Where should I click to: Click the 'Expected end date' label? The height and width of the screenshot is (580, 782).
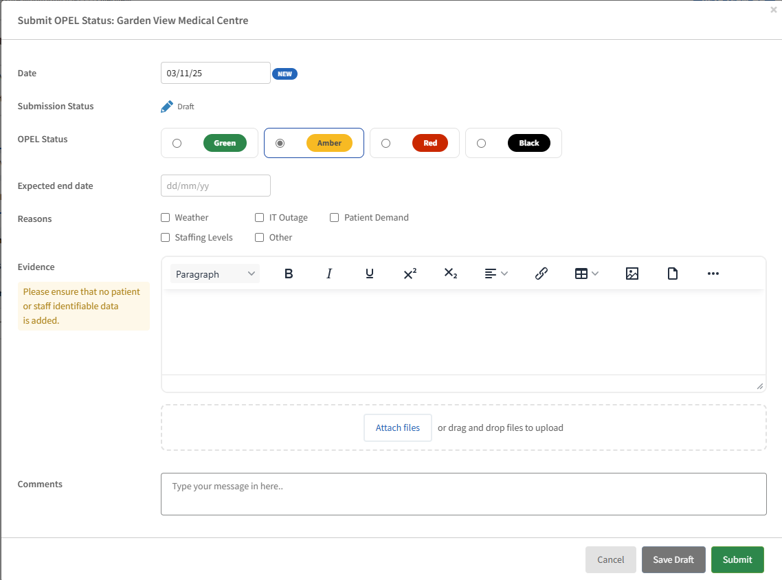pyautogui.click(x=56, y=186)
